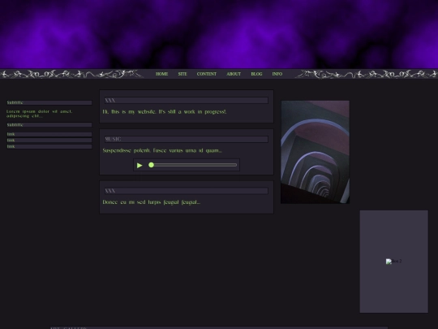Click the 'Donec eu mi sed turpis' text
The width and height of the screenshot is (438, 329).
coord(152,202)
